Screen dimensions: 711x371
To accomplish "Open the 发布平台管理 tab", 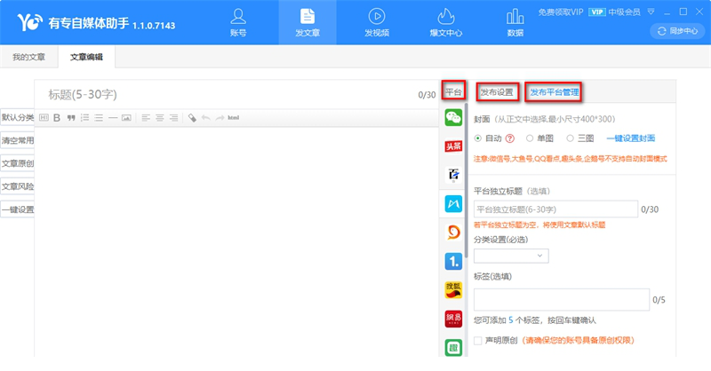I will click(x=554, y=92).
